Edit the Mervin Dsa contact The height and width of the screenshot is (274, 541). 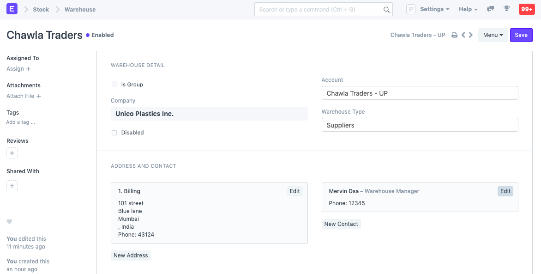(x=505, y=191)
